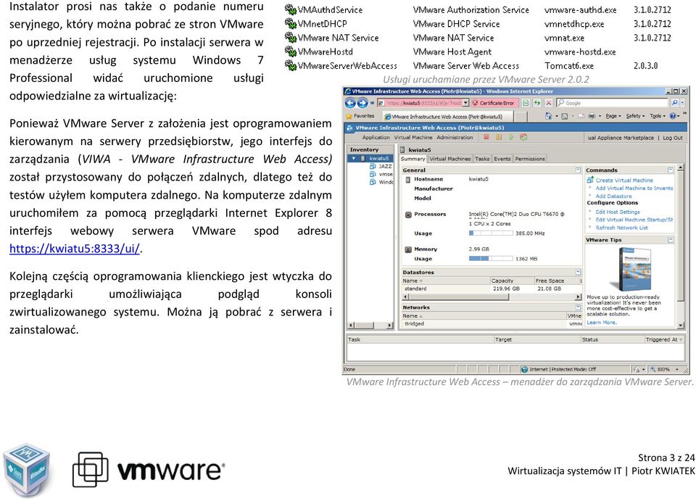The height and width of the screenshot is (501, 696).
Task: Click the VMwareServerWebAccess service gear icon
Action: tap(290, 66)
